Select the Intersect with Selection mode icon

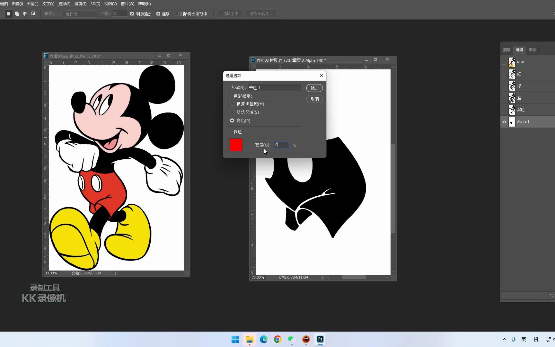34,14
